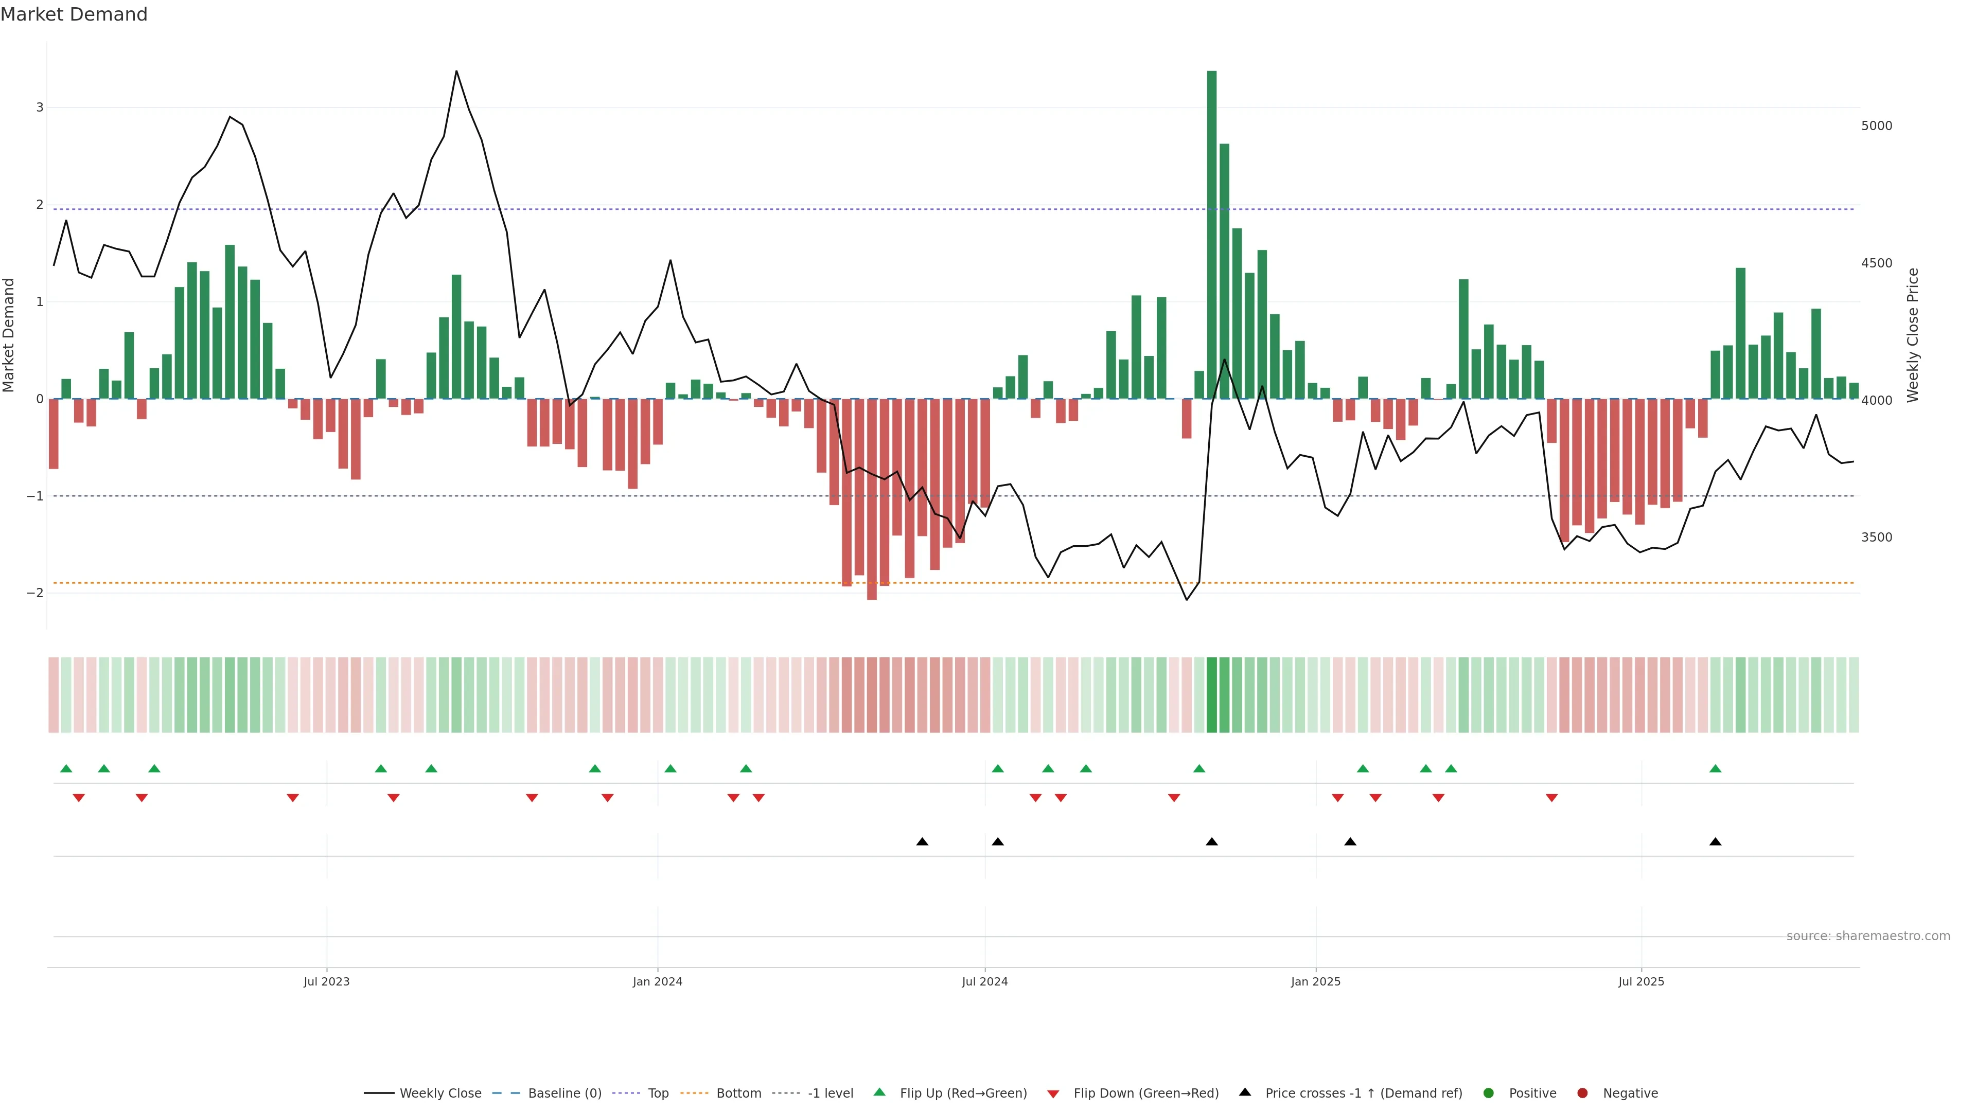
Task: Click the Jul 2024 x-axis label
Action: (x=985, y=981)
